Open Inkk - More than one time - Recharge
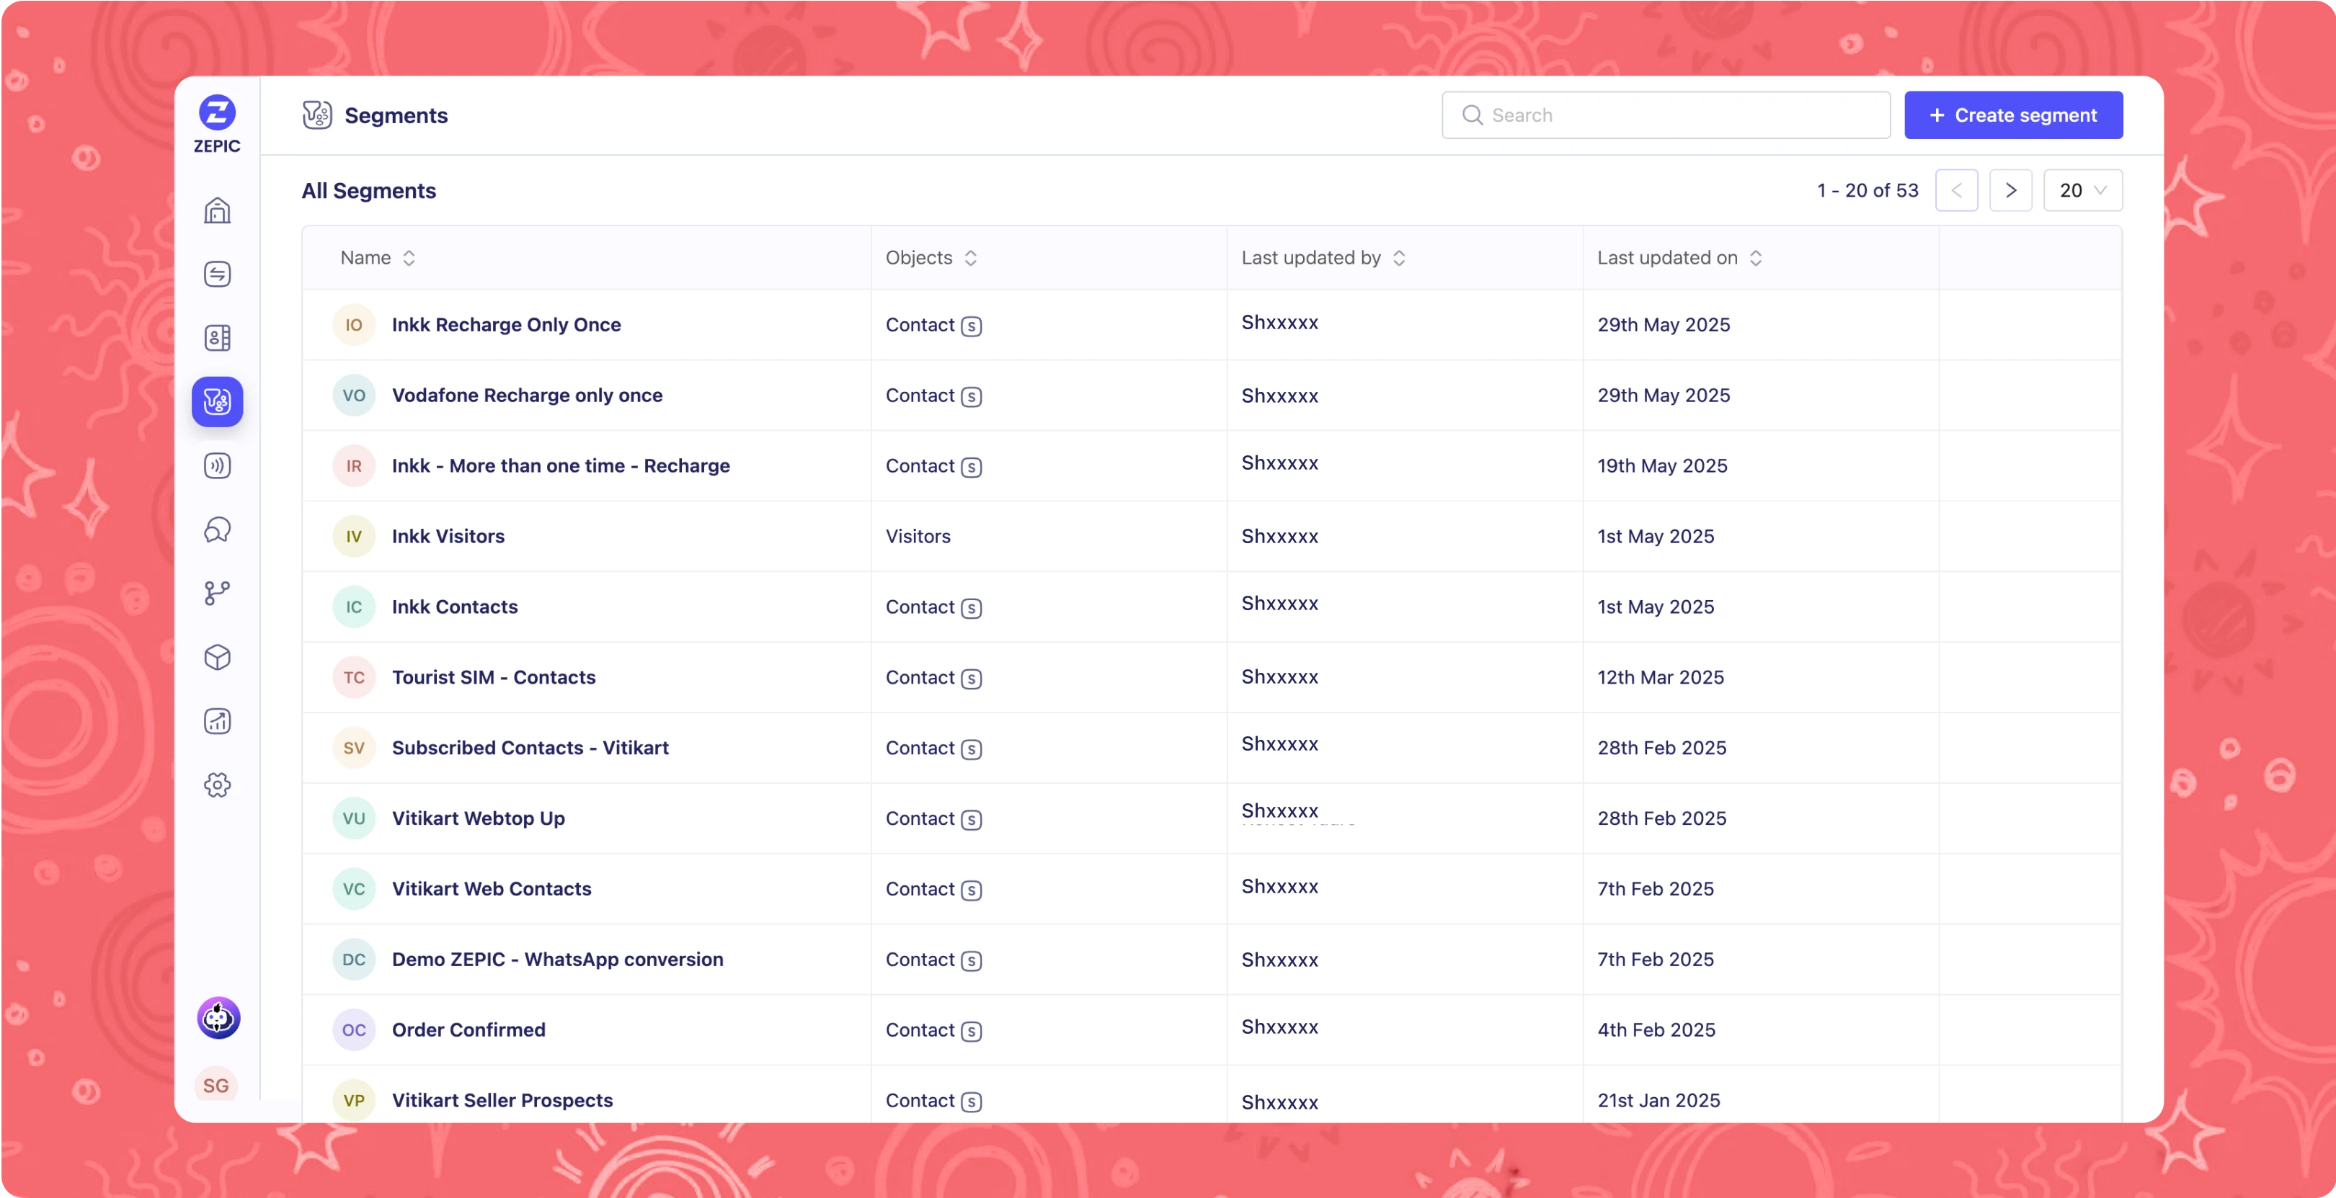The width and height of the screenshot is (2336, 1198). click(x=561, y=466)
